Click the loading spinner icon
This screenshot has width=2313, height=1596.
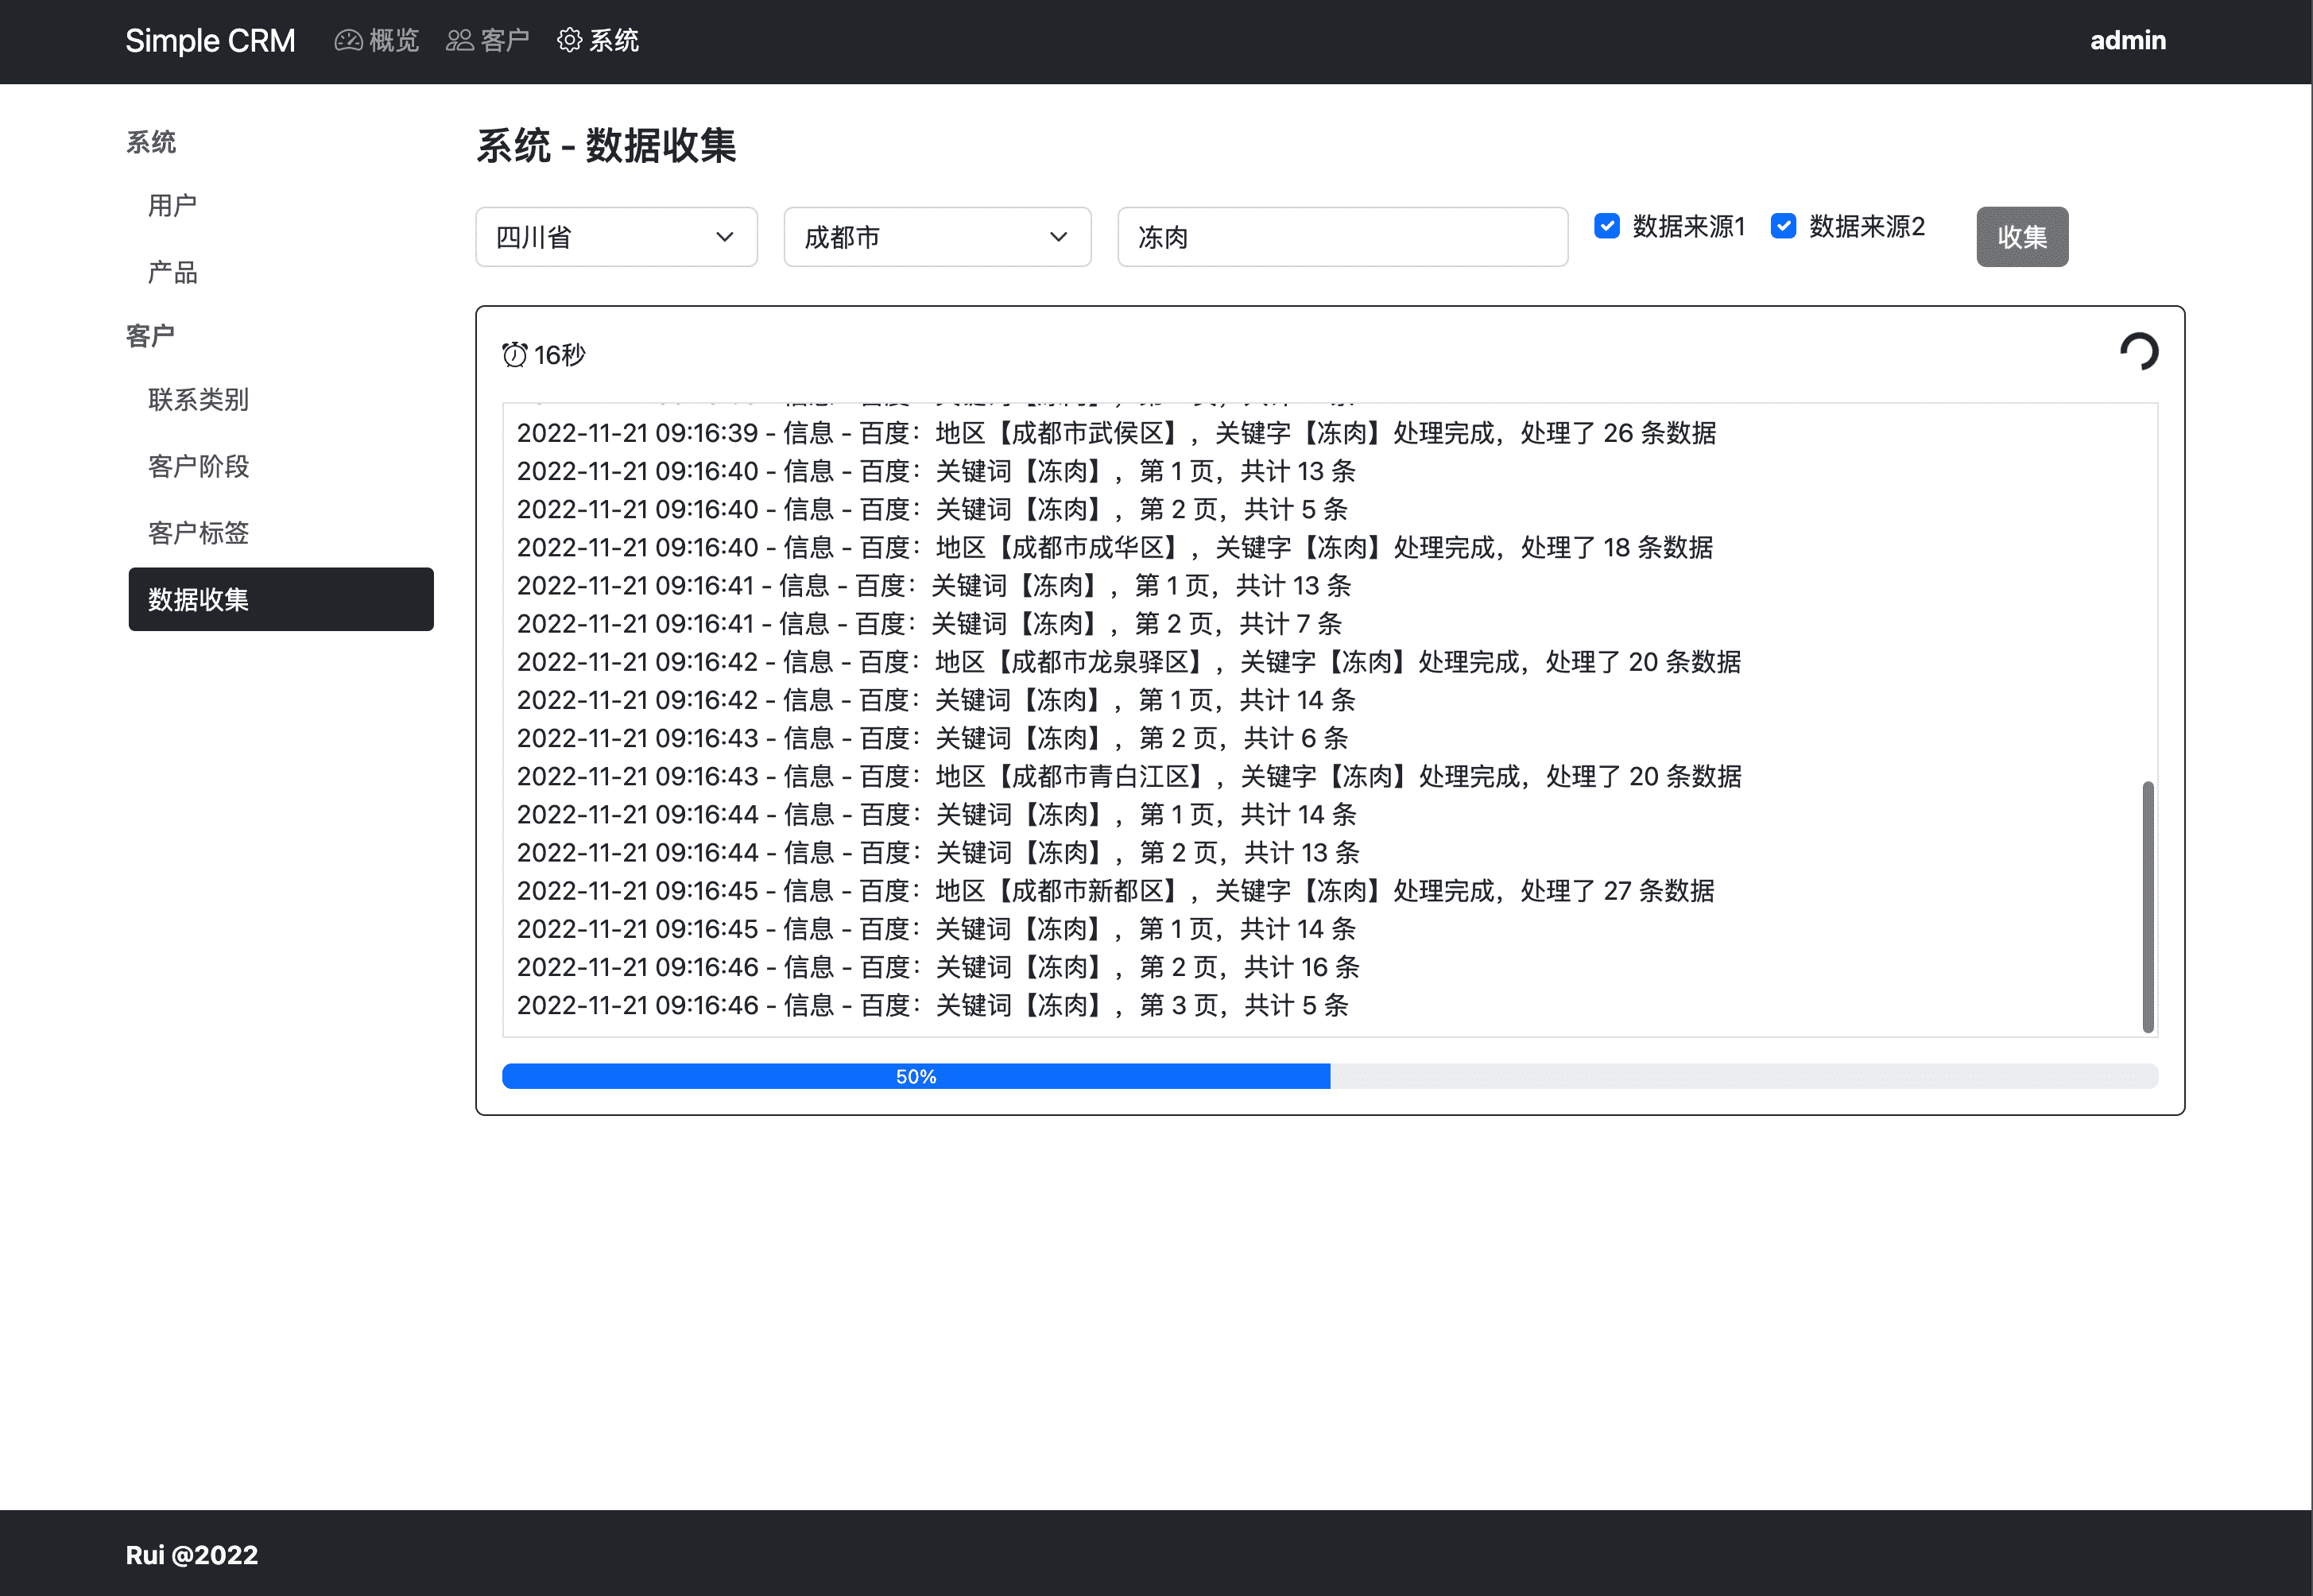pyautogui.click(x=2138, y=352)
